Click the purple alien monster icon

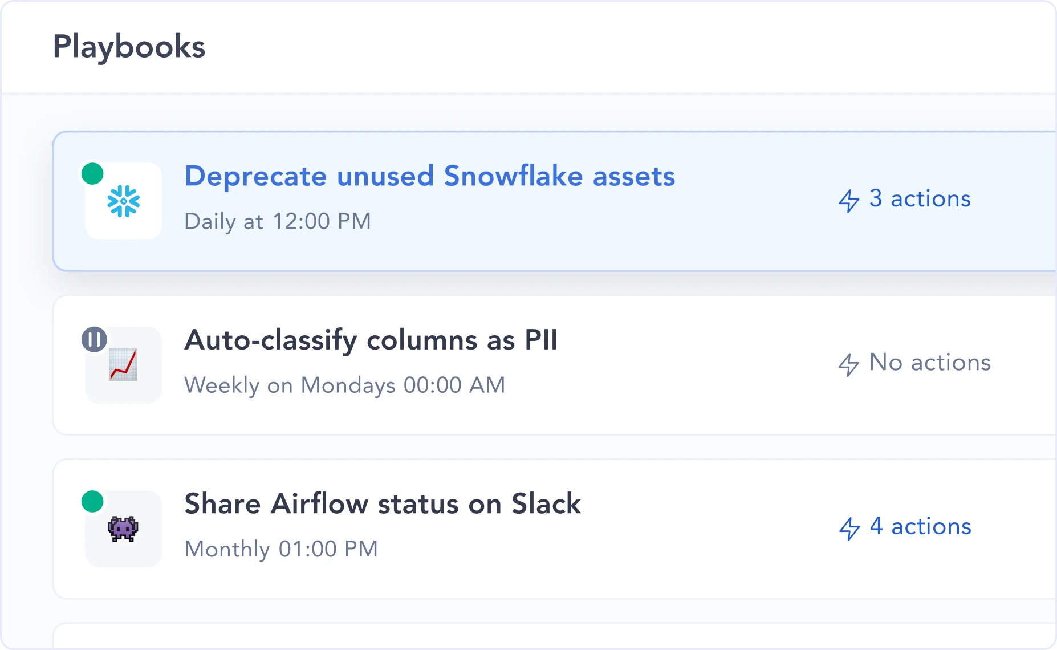click(x=123, y=529)
